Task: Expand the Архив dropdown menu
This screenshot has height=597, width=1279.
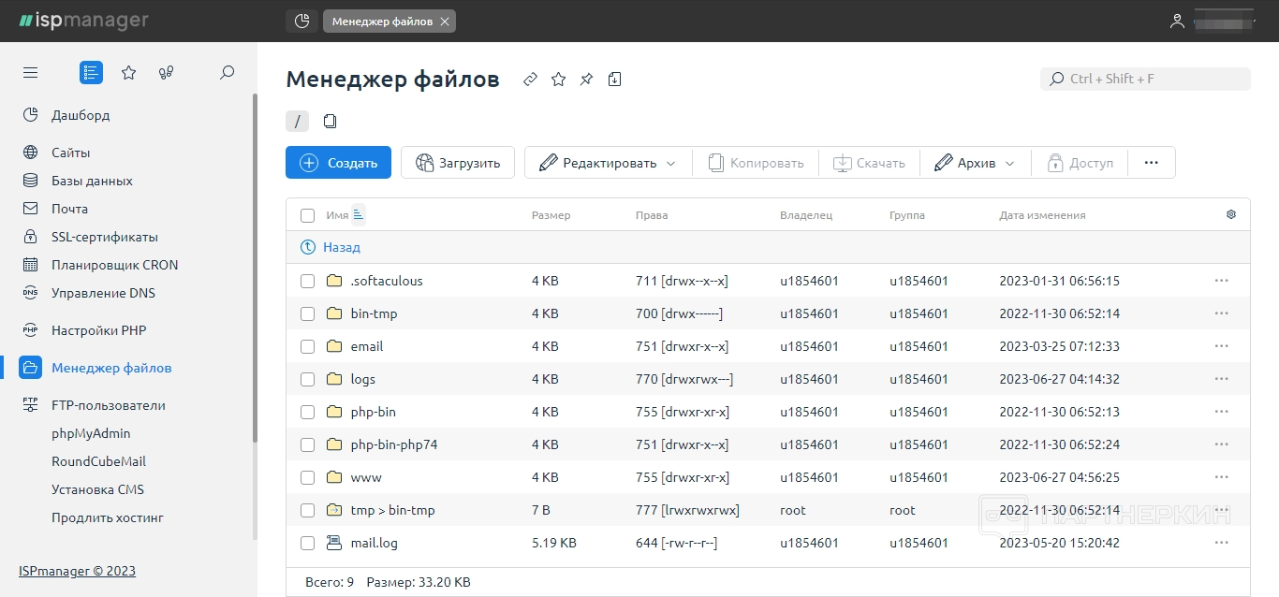Action: click(x=975, y=163)
